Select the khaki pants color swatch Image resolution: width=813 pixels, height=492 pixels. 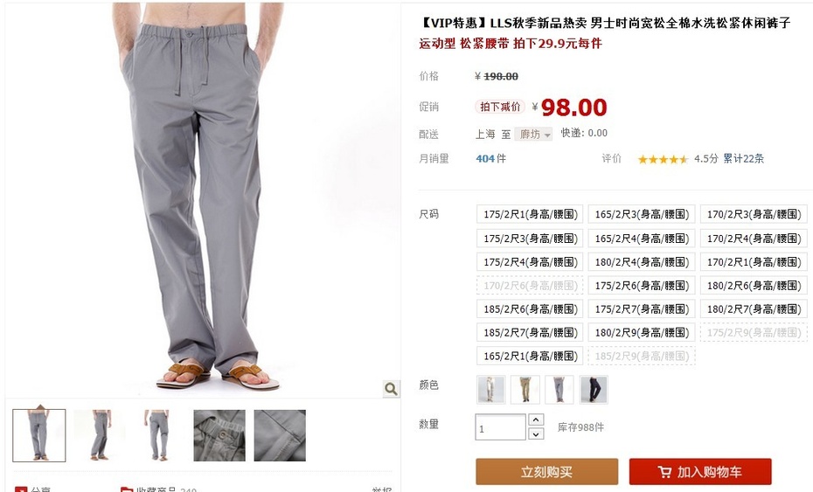(x=525, y=390)
